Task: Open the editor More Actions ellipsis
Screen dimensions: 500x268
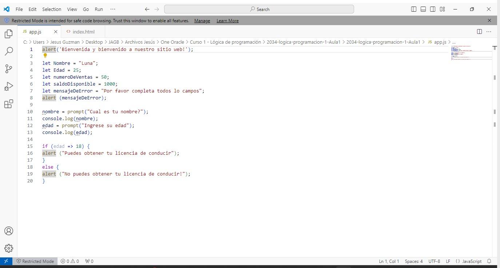Action: coord(489,32)
